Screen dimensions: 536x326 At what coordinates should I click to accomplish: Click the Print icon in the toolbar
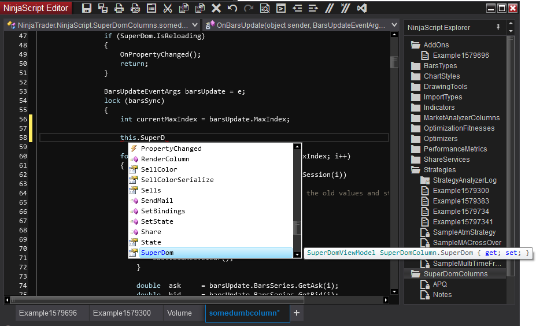pos(119,8)
